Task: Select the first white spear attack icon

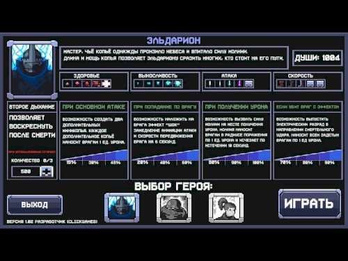Action: [210, 84]
